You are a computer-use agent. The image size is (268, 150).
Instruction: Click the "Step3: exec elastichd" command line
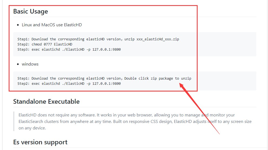pos(69,49)
